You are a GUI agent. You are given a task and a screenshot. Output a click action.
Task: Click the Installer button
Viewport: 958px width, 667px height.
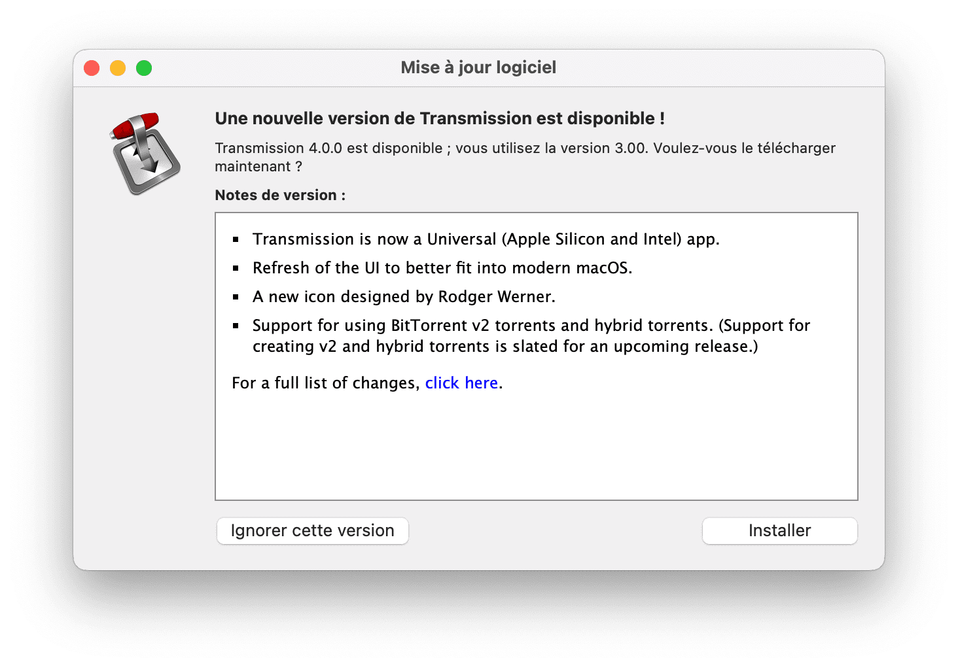coord(779,530)
